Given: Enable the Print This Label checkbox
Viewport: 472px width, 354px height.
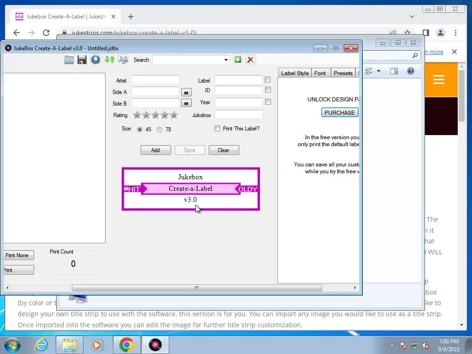Looking at the screenshot, I should tap(217, 129).
